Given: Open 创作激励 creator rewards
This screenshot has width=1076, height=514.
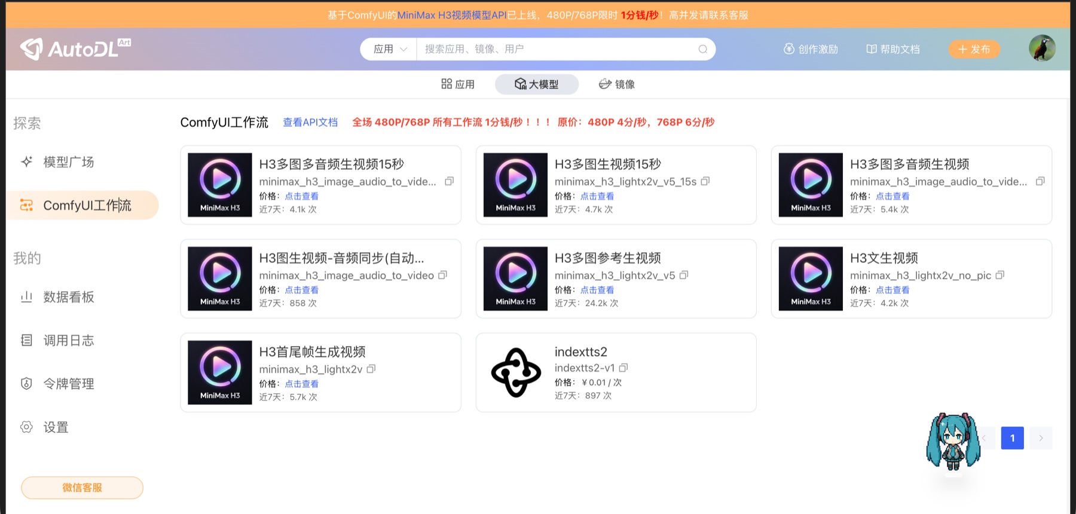Looking at the screenshot, I should coord(811,49).
